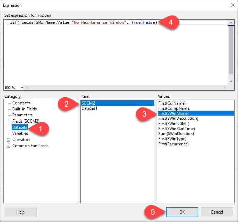Place cursor on "No Maintenance Window" string
This screenshot has width=238, height=222.
(99, 22)
